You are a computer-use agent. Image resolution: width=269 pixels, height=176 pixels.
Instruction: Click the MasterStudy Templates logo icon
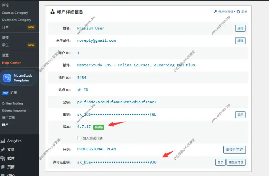7,78
